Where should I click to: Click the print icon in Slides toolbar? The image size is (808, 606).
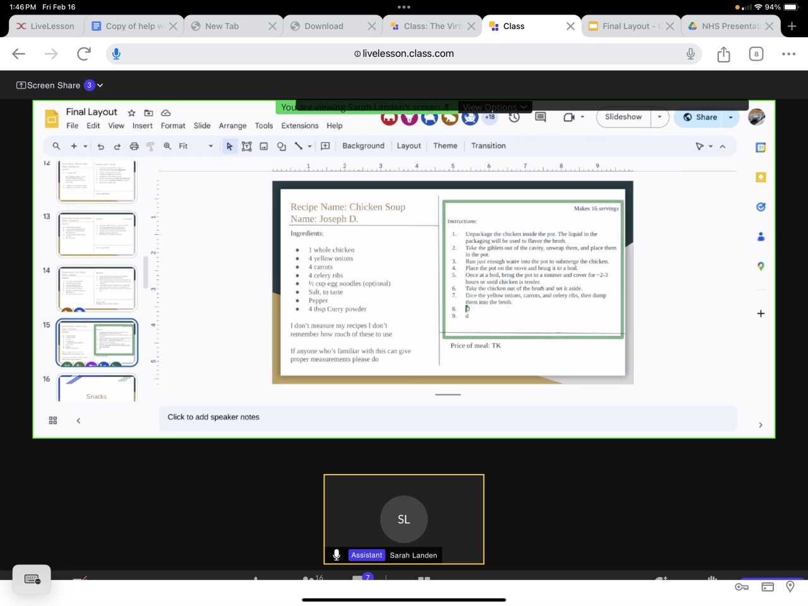134,146
